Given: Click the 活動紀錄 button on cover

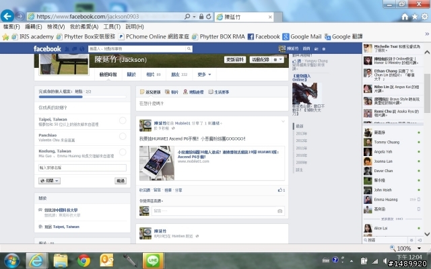Looking at the screenshot, I should 261,60.
